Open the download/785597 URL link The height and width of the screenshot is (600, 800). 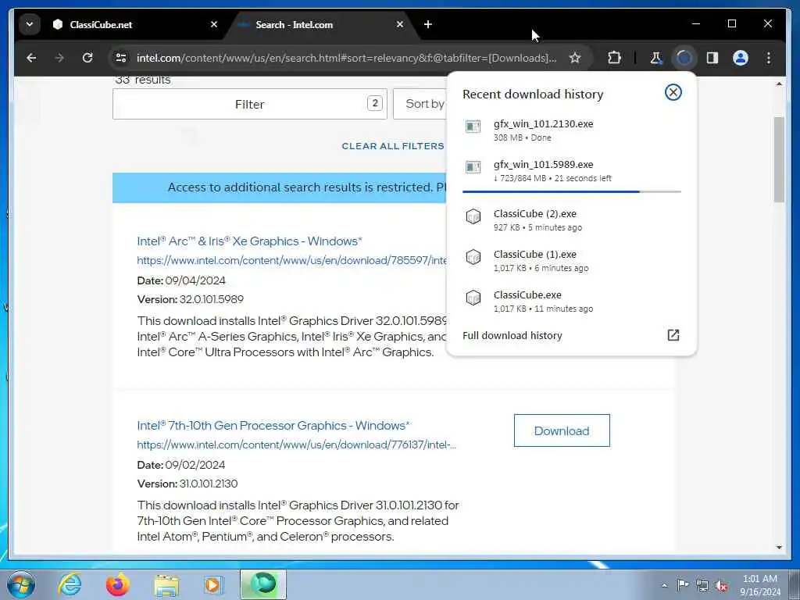point(292,261)
